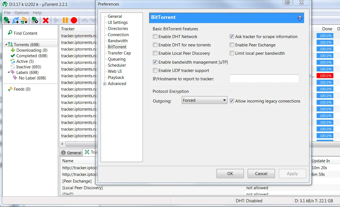
Task: Enable DHT for new torrents
Action: pos(155,45)
